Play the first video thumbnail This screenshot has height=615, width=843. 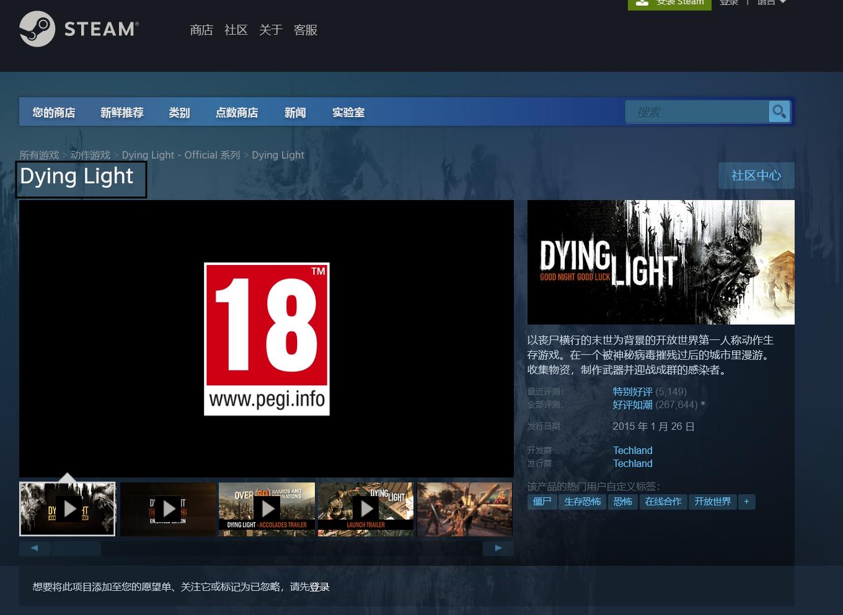tap(68, 509)
